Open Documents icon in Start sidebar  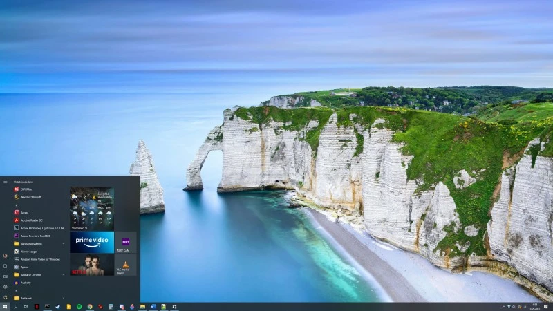point(6,266)
